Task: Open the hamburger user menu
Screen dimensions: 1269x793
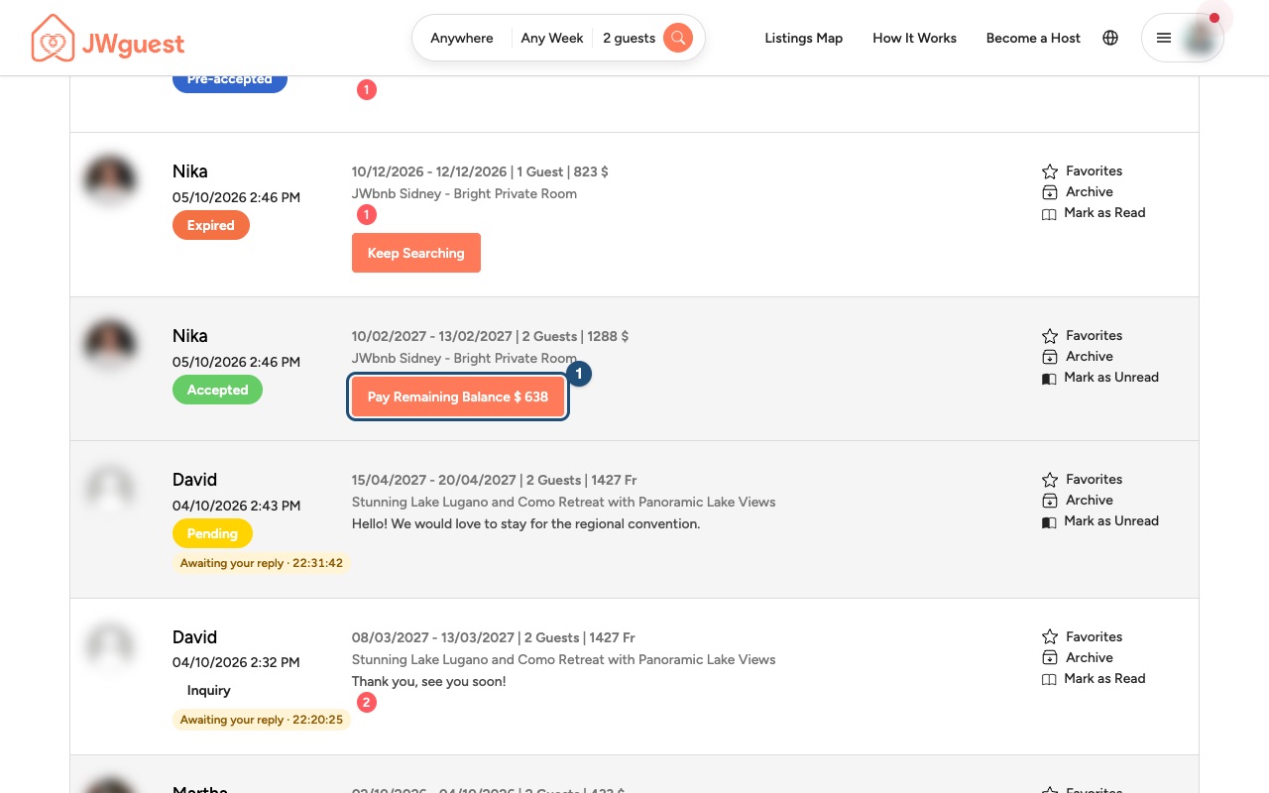Action: [x=1164, y=38]
